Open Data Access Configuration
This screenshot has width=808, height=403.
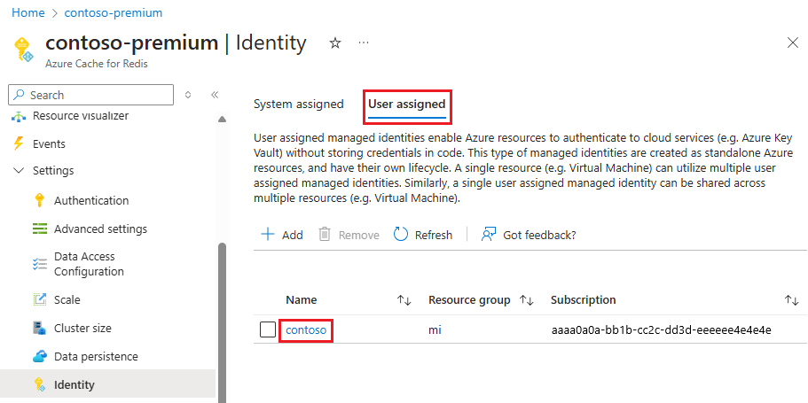point(89,264)
